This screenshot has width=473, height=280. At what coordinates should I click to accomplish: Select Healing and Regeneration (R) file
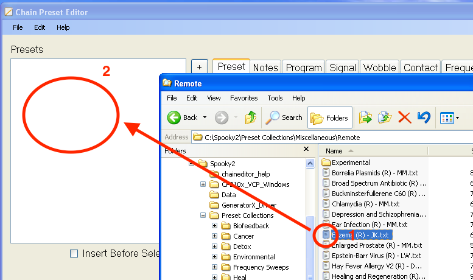379,276
